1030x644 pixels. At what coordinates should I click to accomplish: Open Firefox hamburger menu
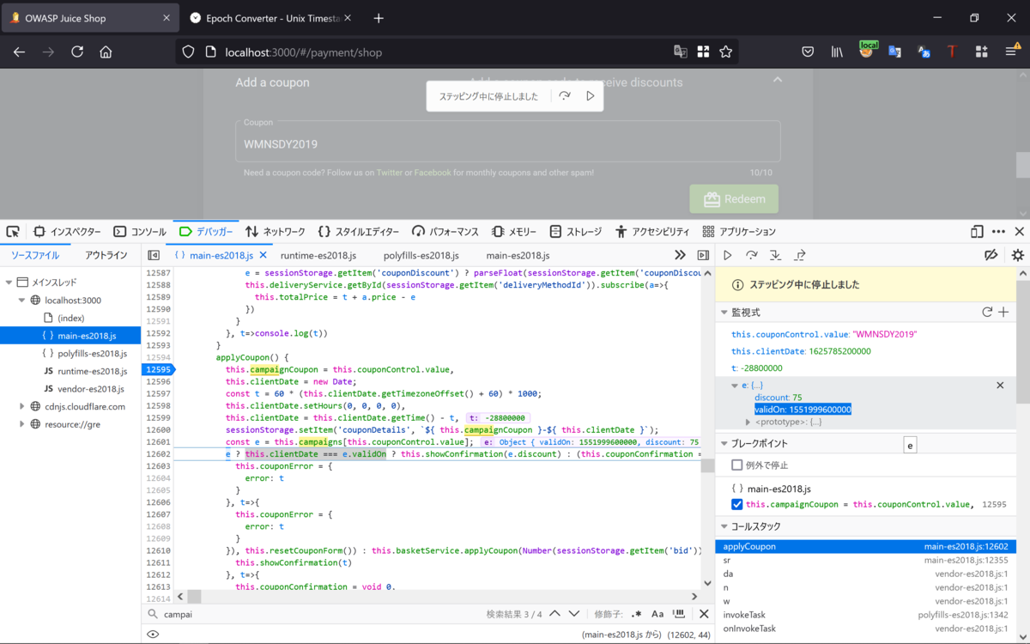coord(1012,52)
